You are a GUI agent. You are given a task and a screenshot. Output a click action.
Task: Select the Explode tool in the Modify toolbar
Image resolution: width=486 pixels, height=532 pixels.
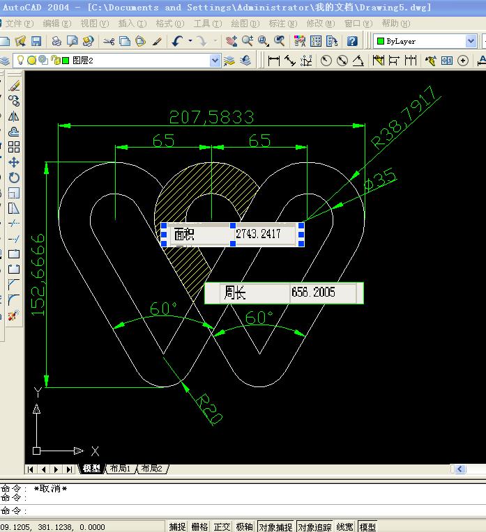click(13, 315)
